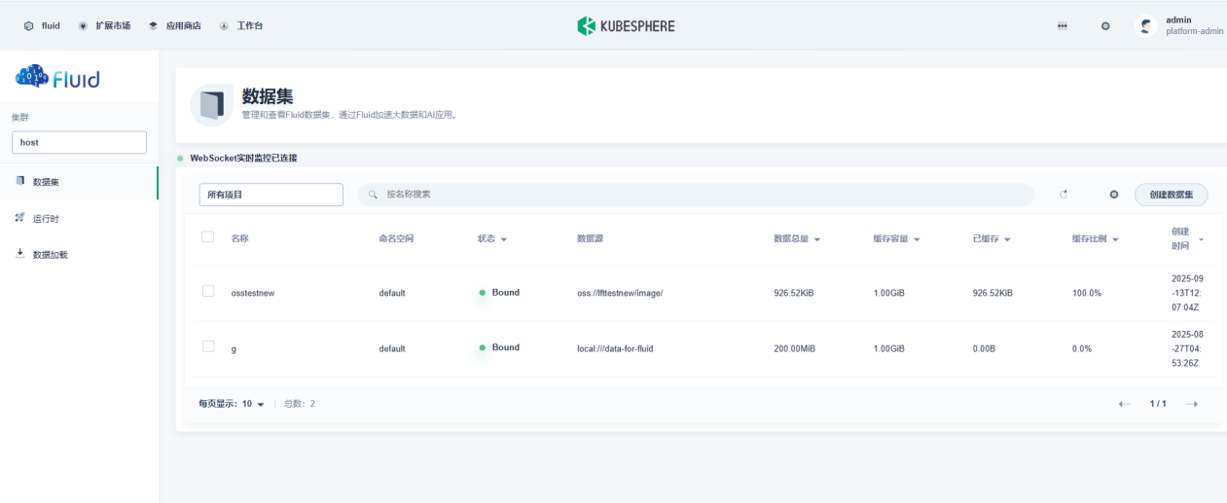Open table column settings gear icon

pyautogui.click(x=1113, y=195)
